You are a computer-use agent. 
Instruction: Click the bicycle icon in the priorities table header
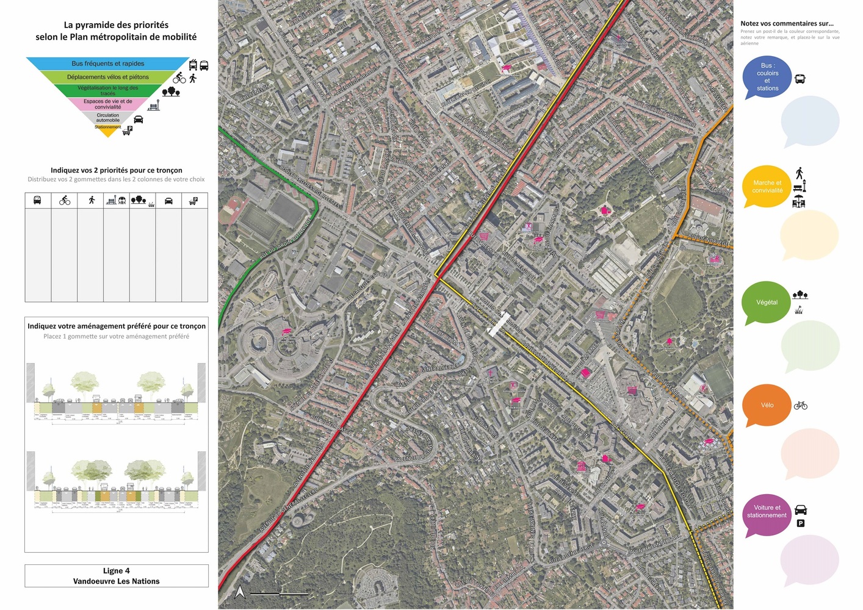(x=65, y=200)
